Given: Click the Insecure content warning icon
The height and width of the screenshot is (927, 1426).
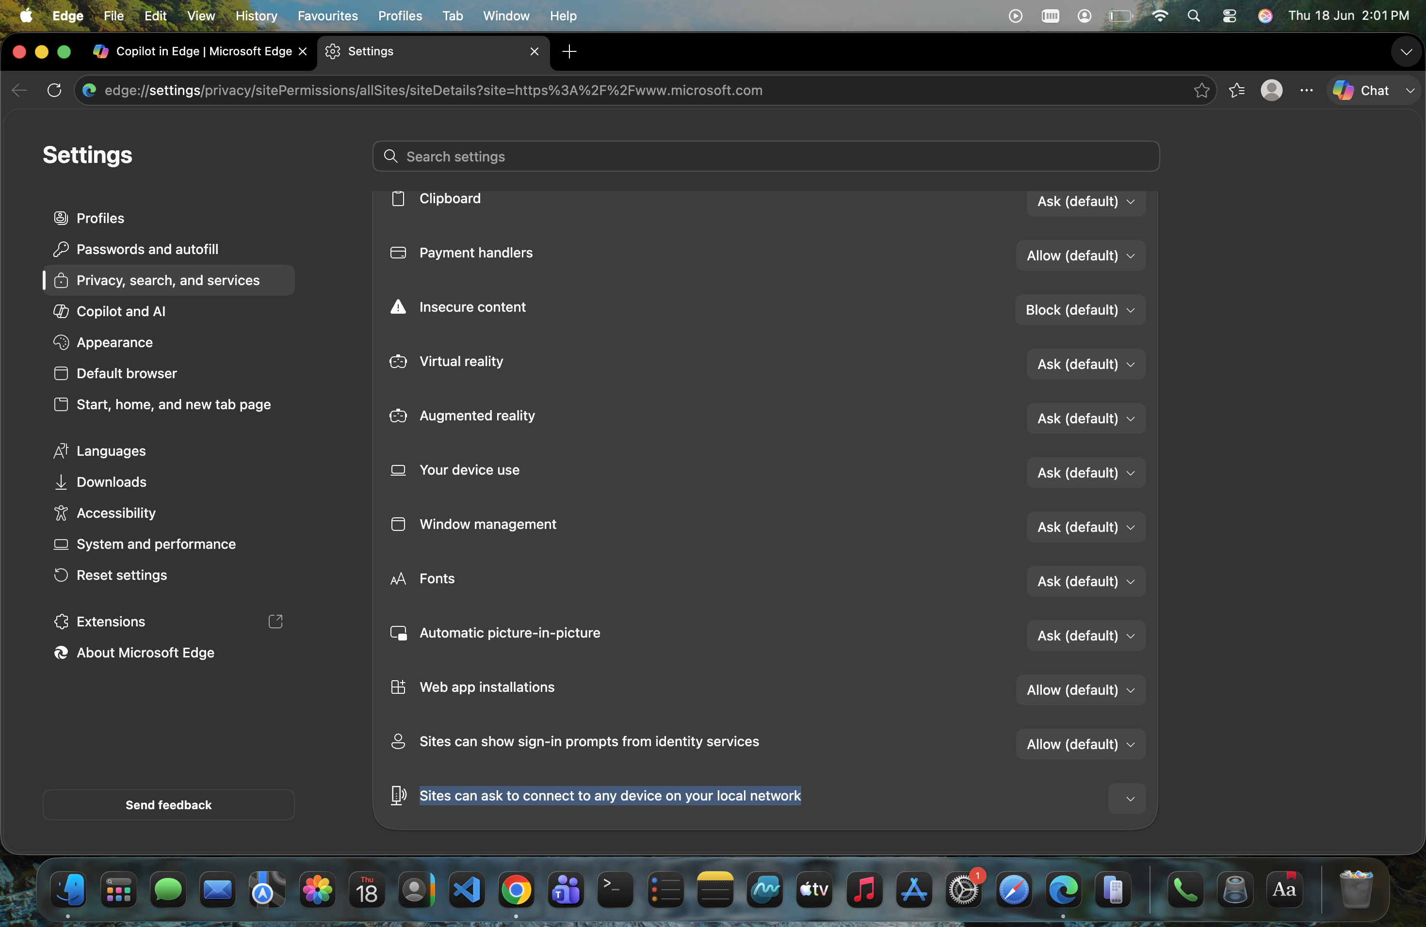Looking at the screenshot, I should (398, 307).
